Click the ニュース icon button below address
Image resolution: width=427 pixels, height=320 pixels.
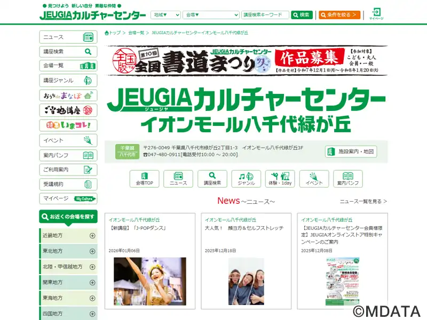coord(178,179)
